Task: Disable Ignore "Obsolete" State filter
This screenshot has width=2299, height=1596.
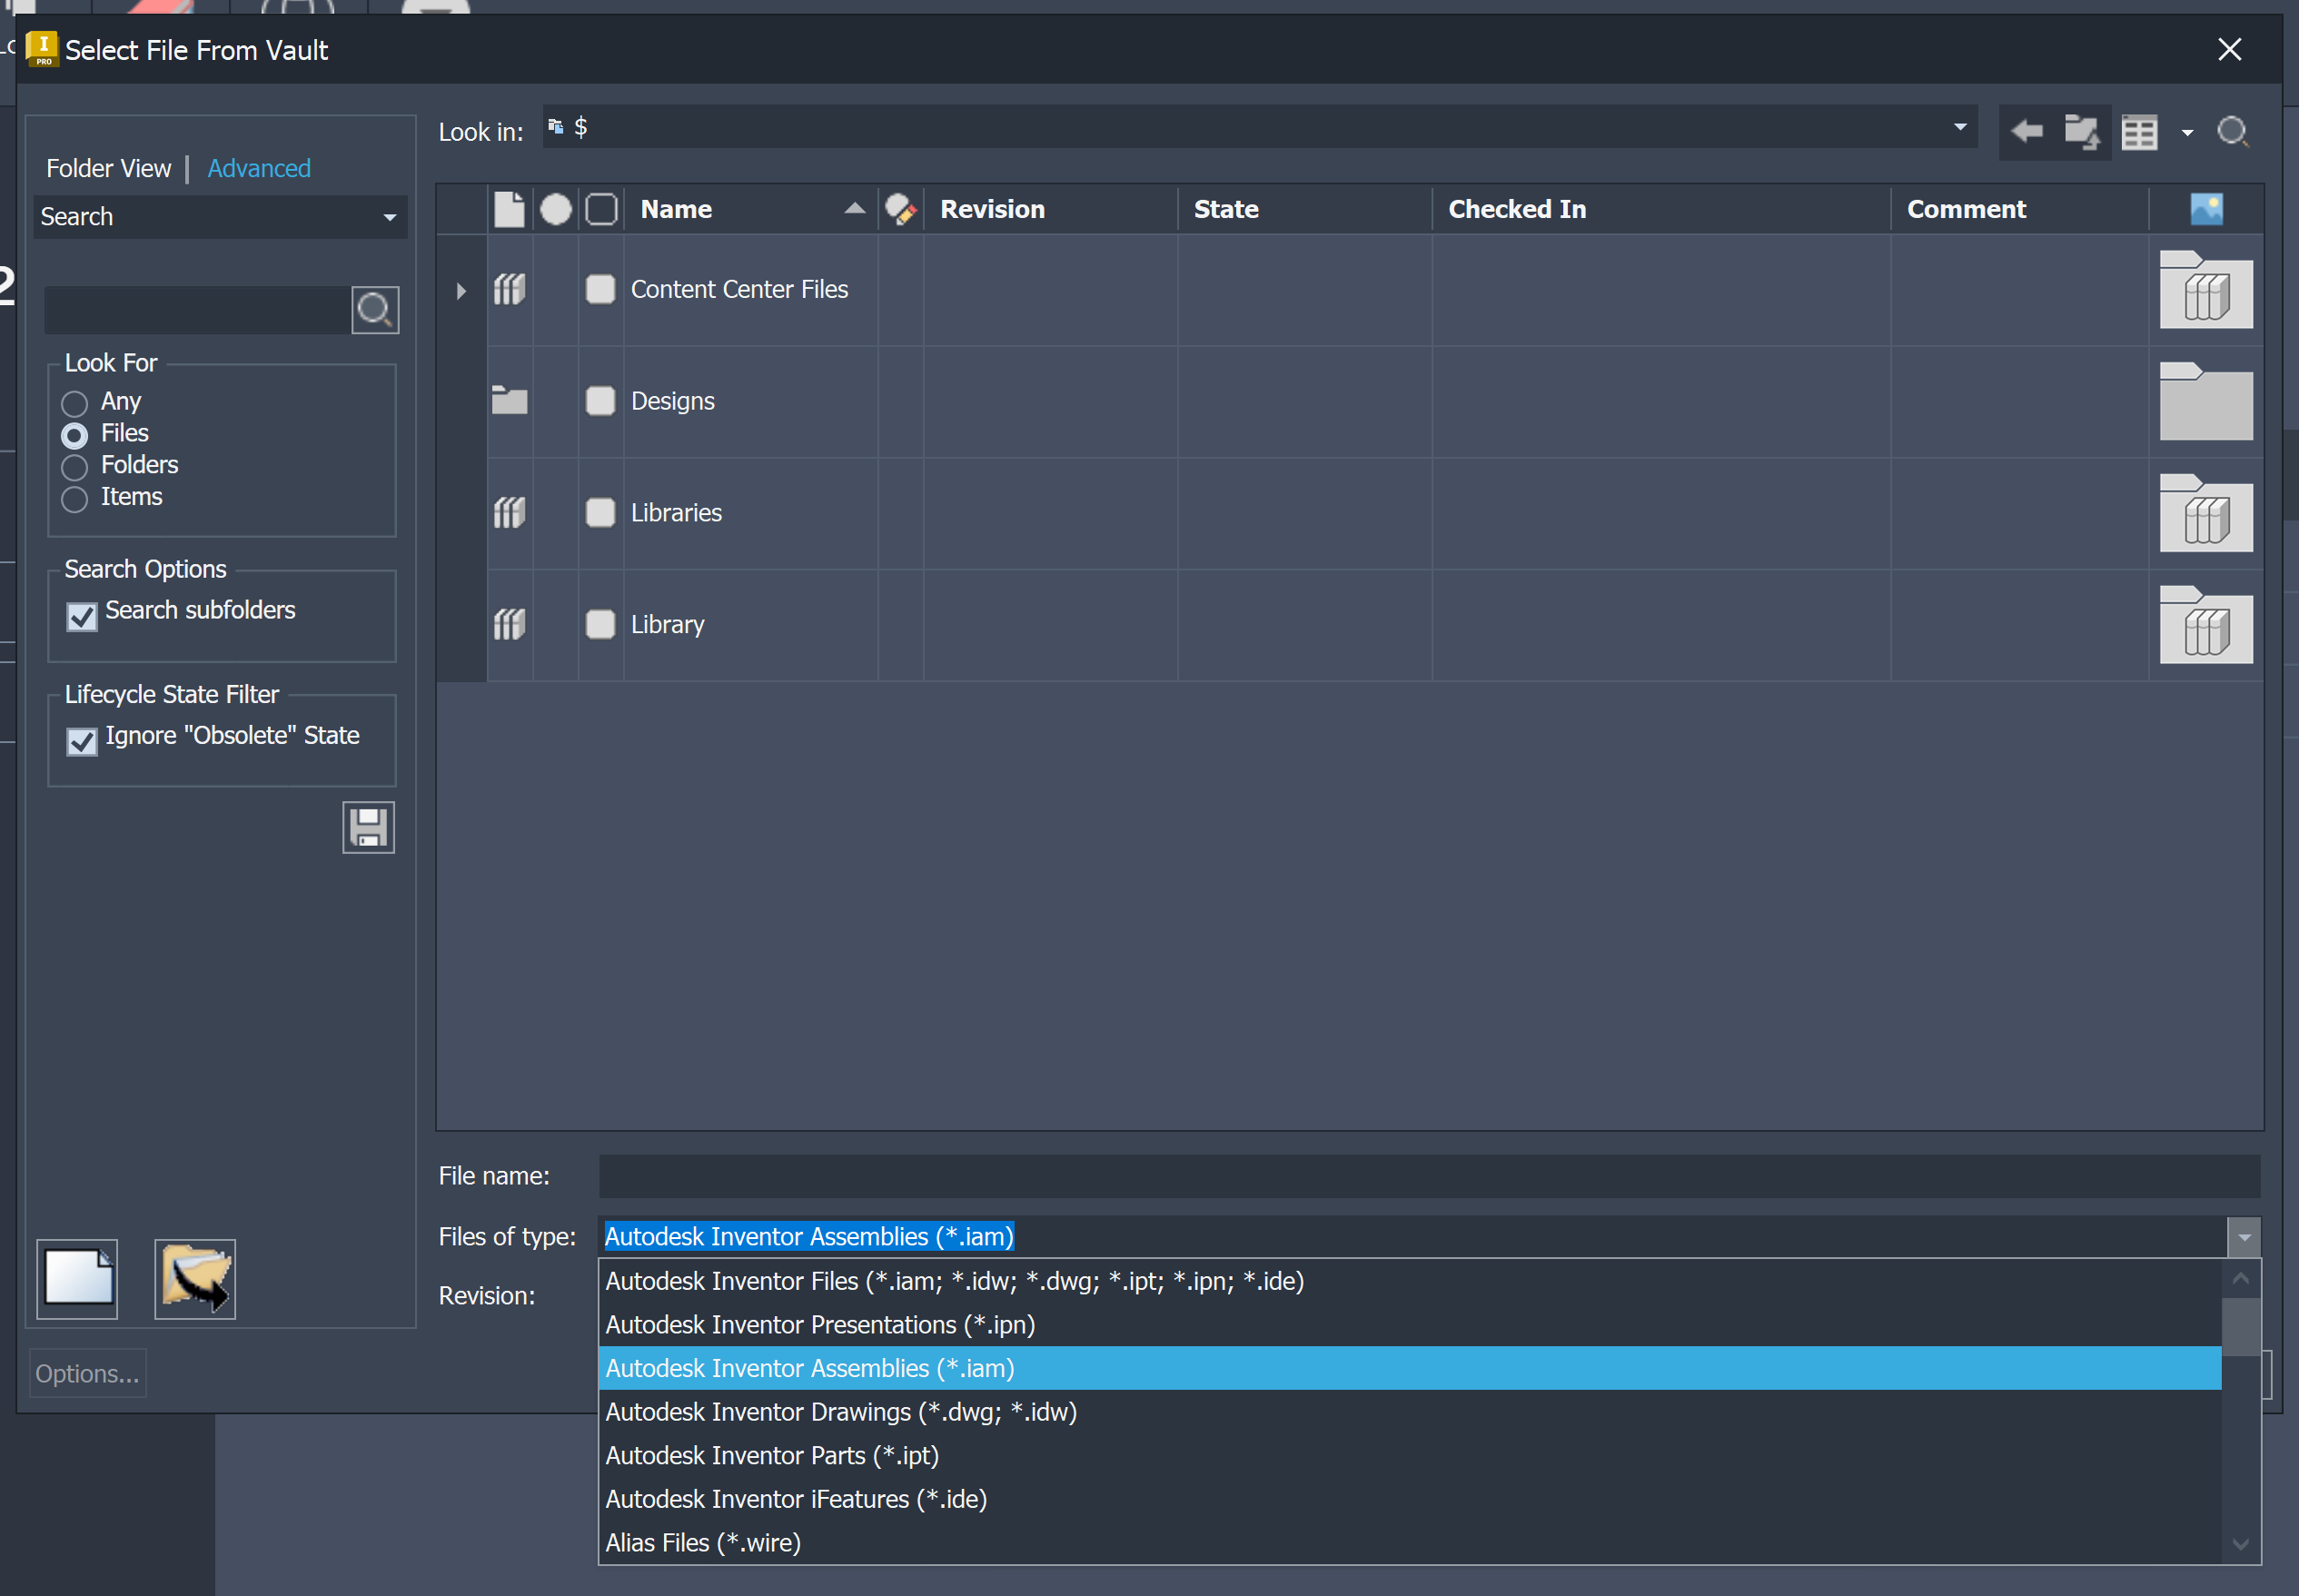Action: coord(81,741)
